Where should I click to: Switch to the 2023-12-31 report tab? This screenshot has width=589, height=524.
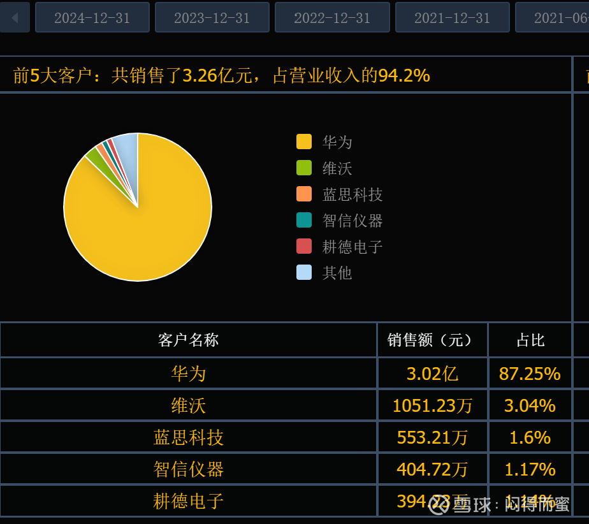(212, 18)
